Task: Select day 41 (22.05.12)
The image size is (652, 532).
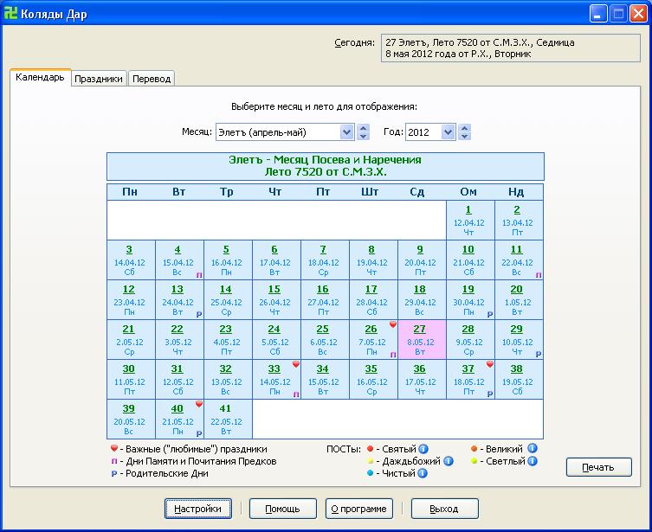Action: 229,420
